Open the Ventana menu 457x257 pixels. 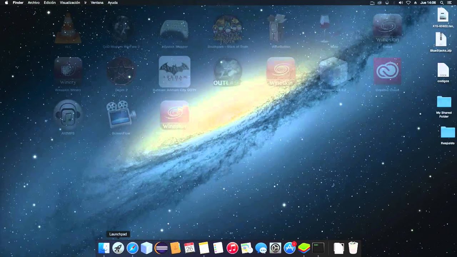point(97,2)
